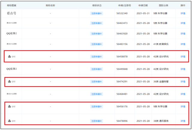This screenshot has height=130, width=192.
Task: Select 分付 trademark icon for registration 56456176
Action: click(12, 107)
